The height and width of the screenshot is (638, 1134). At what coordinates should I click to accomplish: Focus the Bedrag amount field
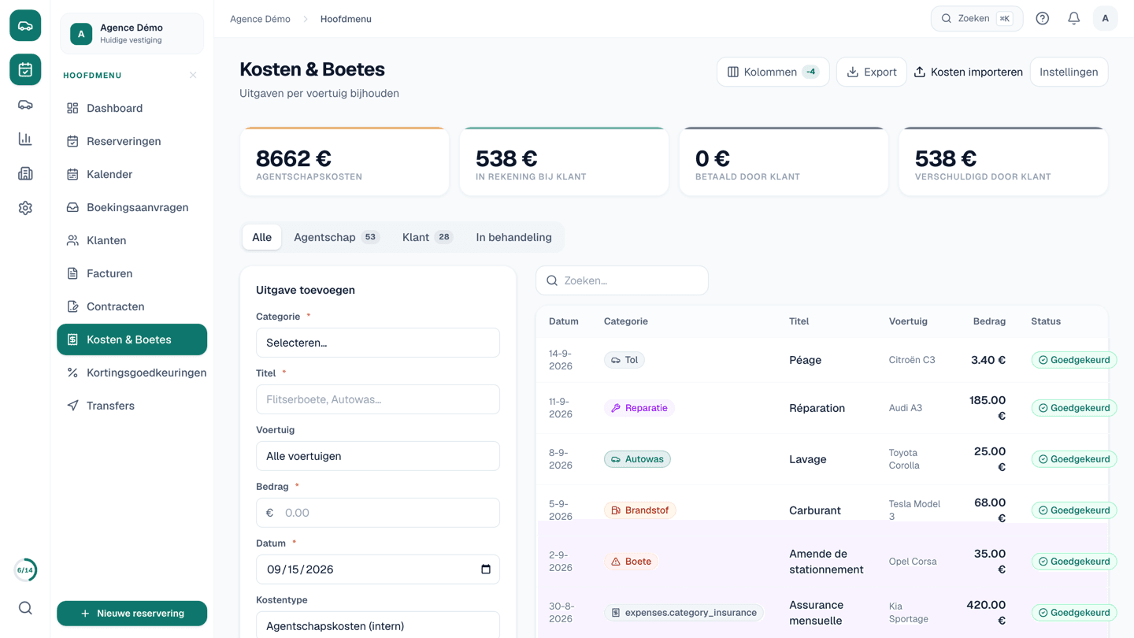(378, 513)
